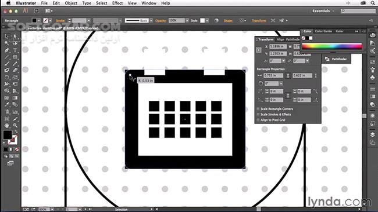Select the Symbol Sprayer tool

(7, 112)
